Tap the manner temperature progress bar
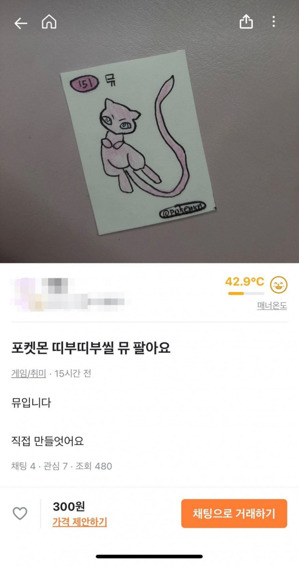Image resolution: width=299 pixels, height=567 pixels. [x=246, y=293]
